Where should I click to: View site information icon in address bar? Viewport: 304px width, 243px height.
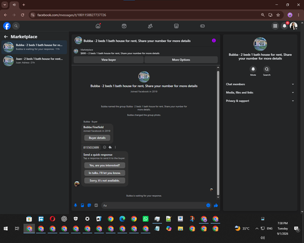(x=33, y=15)
